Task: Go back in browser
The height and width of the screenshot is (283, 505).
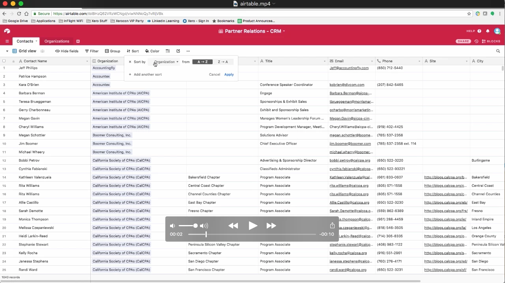Action: pyautogui.click(x=4, y=13)
